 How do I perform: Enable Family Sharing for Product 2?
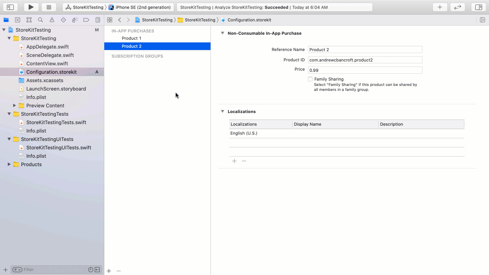pyautogui.click(x=310, y=79)
